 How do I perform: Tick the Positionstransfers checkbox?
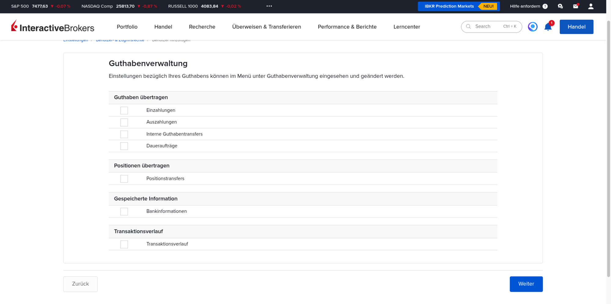pos(124,179)
